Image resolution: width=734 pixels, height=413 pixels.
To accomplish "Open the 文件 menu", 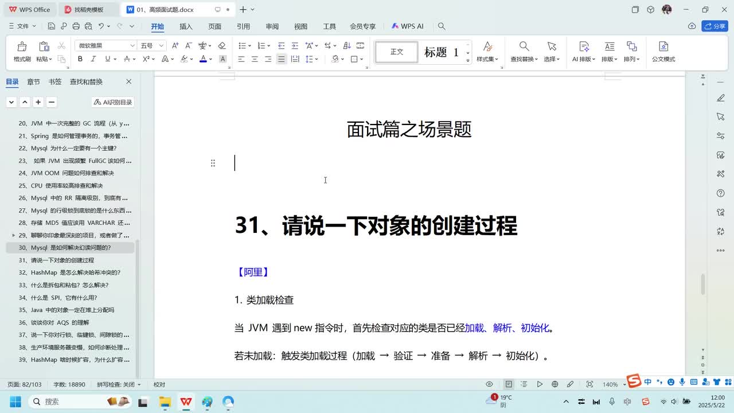I will pos(23,26).
